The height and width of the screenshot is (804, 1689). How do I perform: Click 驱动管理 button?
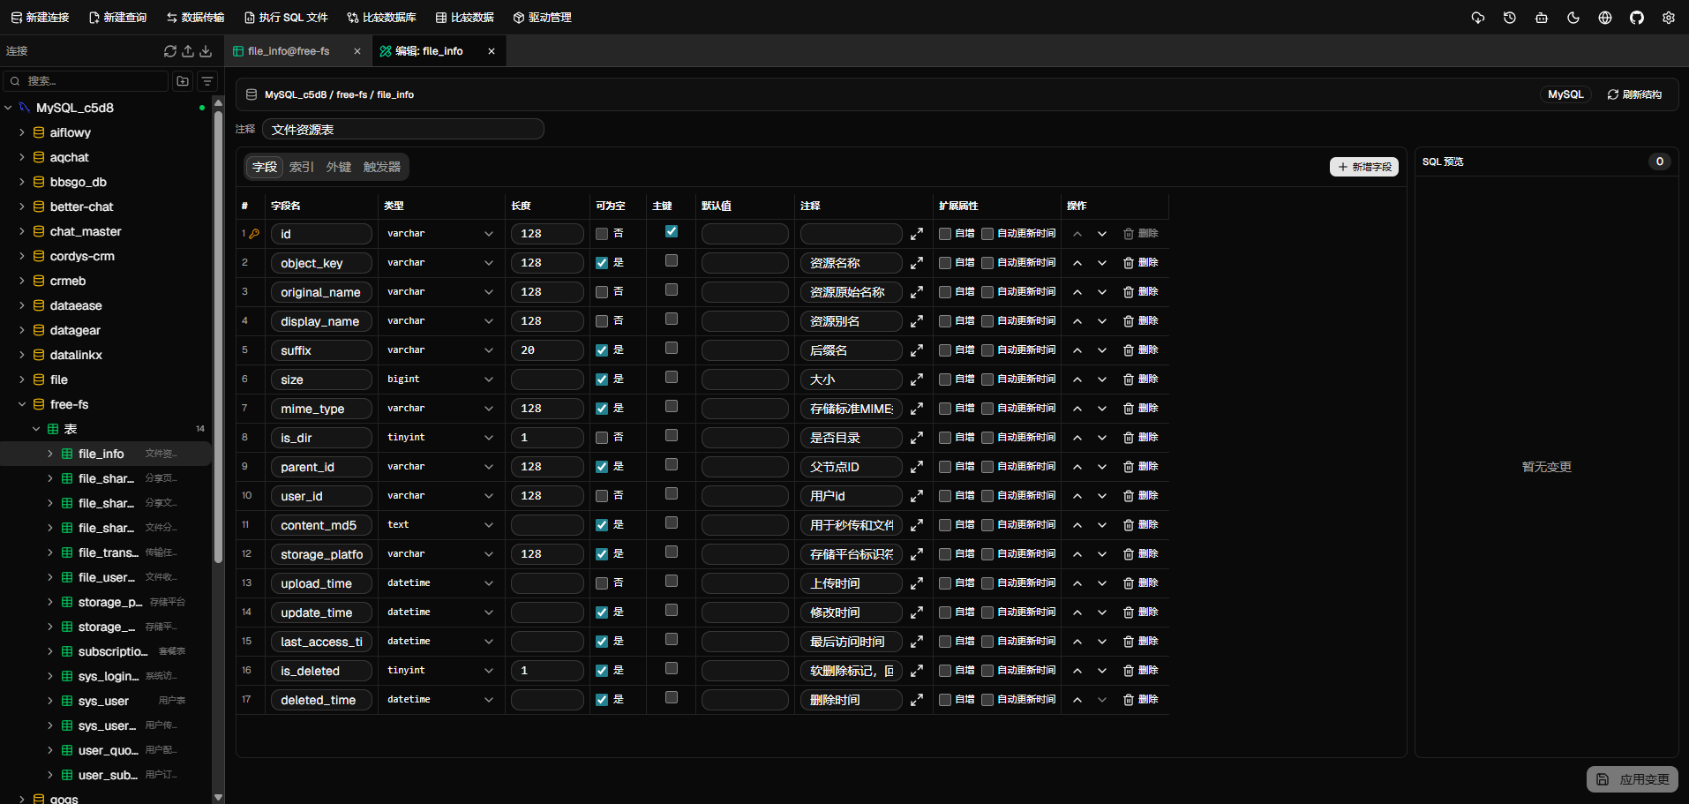point(543,18)
